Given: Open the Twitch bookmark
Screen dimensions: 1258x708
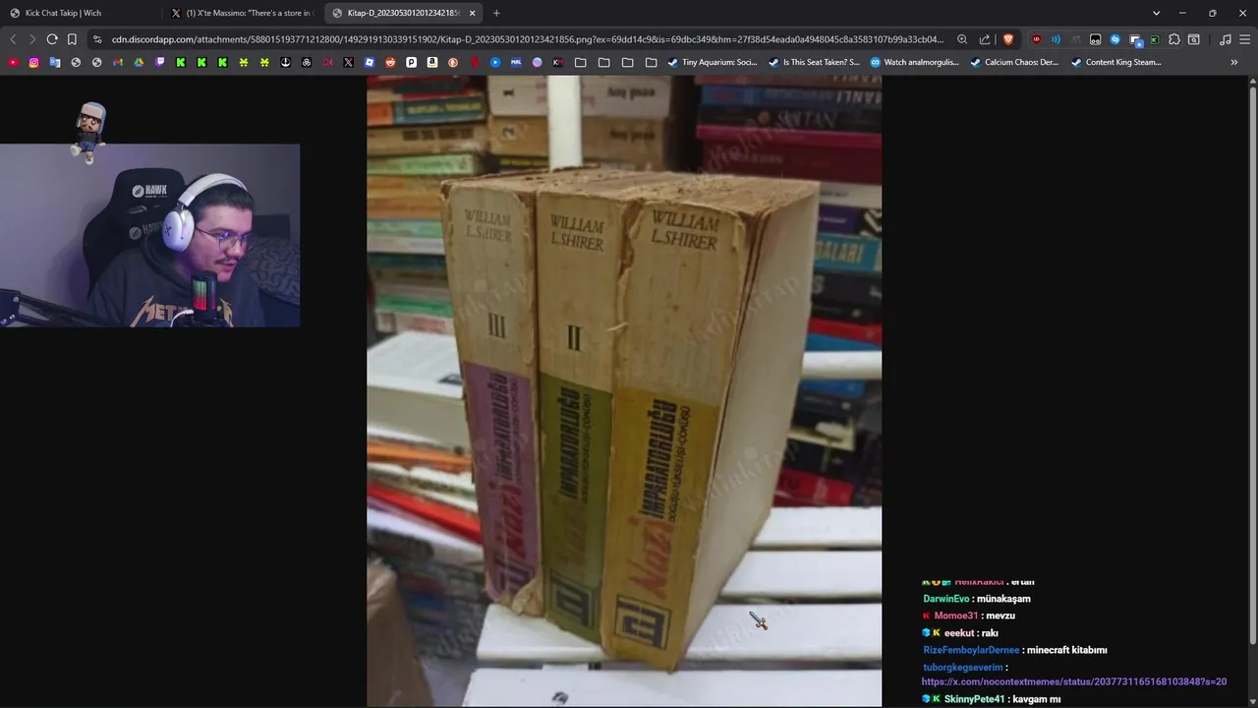Looking at the screenshot, I should point(160,62).
